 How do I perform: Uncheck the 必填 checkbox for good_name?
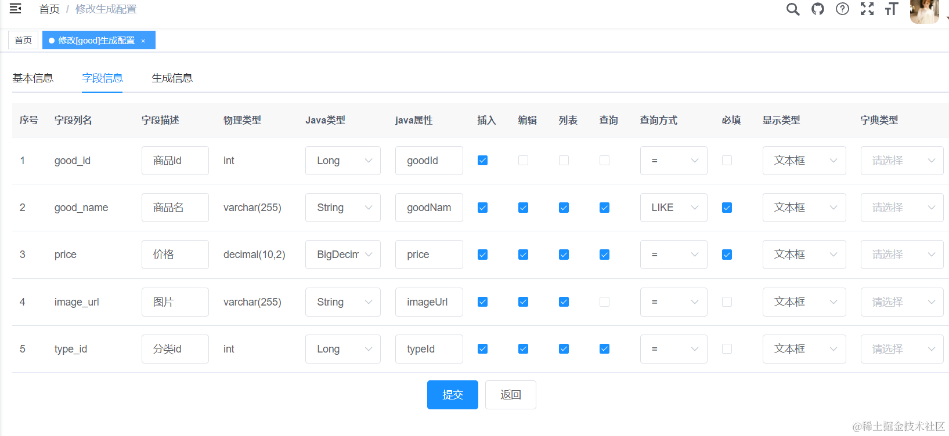[x=727, y=208]
